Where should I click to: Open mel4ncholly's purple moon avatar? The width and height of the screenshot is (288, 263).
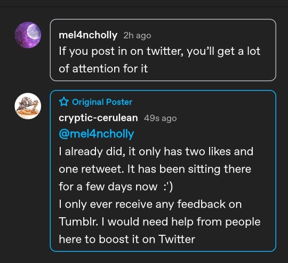pyautogui.click(x=28, y=35)
